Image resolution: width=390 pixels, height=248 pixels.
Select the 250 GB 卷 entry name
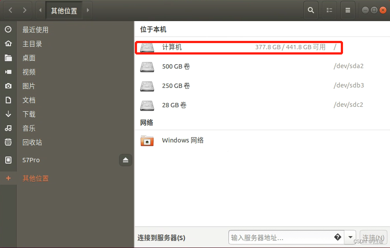[176, 86]
